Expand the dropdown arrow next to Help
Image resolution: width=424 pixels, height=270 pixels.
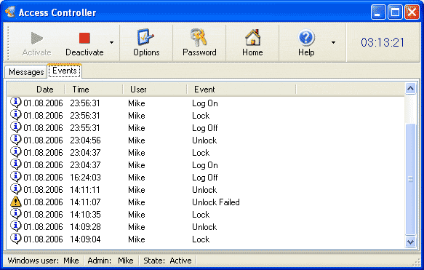pyautogui.click(x=333, y=42)
